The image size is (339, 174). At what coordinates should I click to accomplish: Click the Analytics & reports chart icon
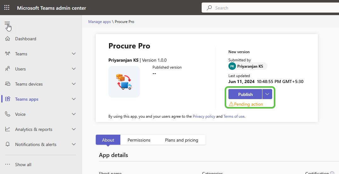click(x=8, y=129)
